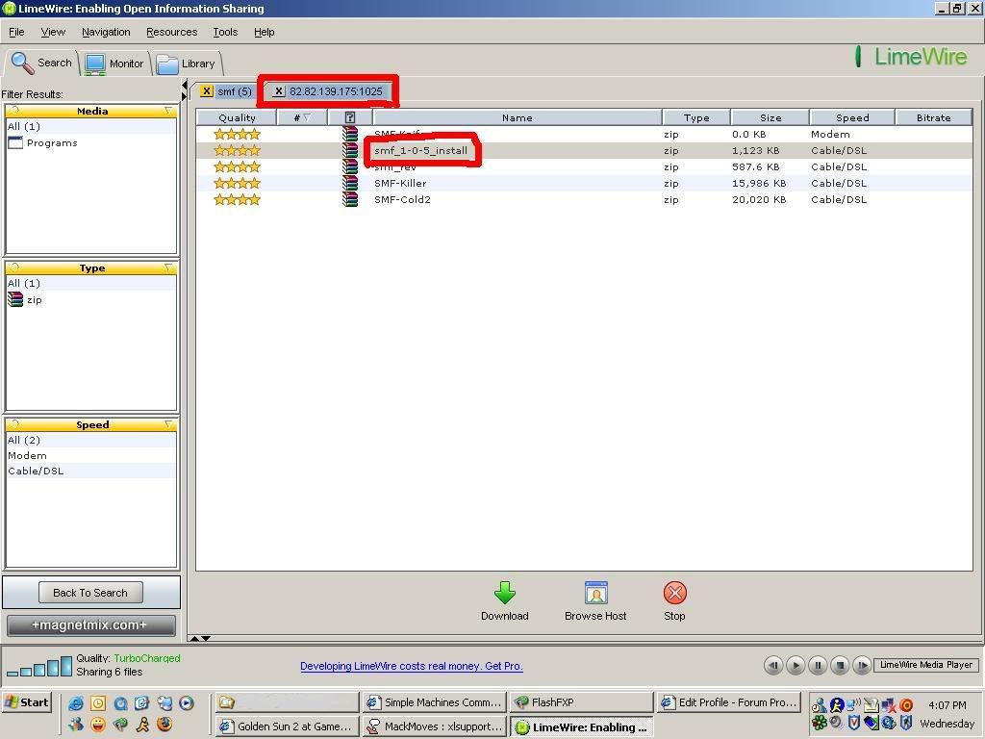This screenshot has width=985, height=739.
Task: Open the FlashFXP taskbar window
Action: click(581, 702)
